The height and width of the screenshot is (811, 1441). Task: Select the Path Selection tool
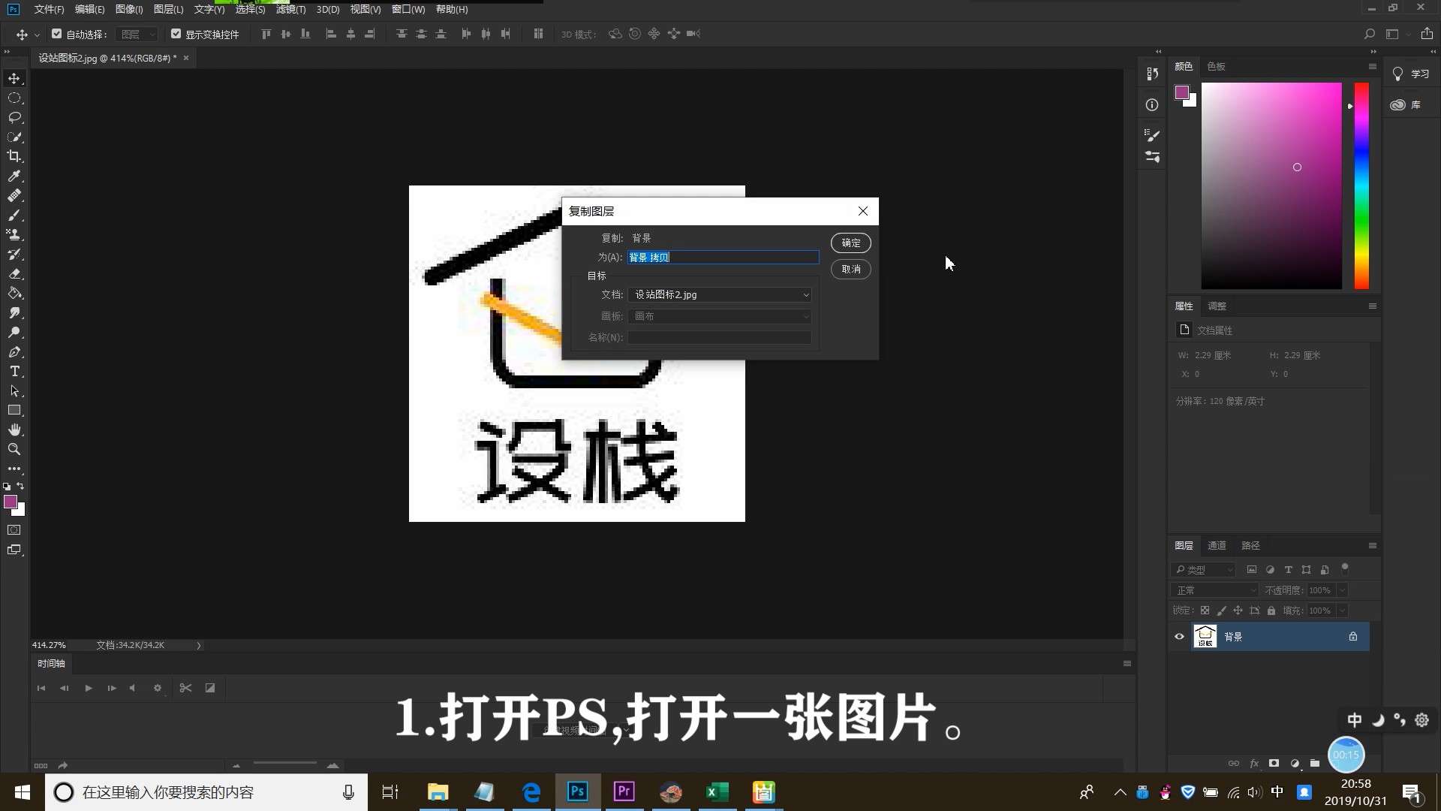tap(14, 391)
